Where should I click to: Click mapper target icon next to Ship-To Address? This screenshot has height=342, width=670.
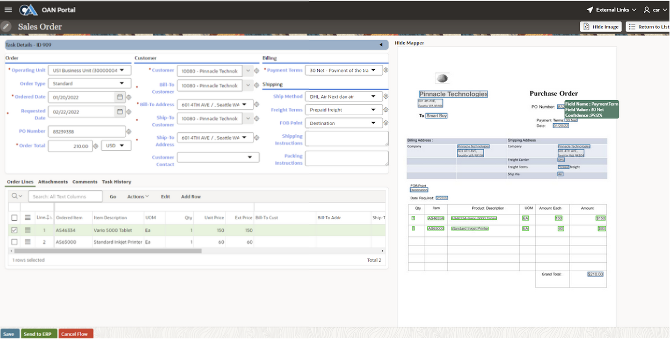coord(257,138)
